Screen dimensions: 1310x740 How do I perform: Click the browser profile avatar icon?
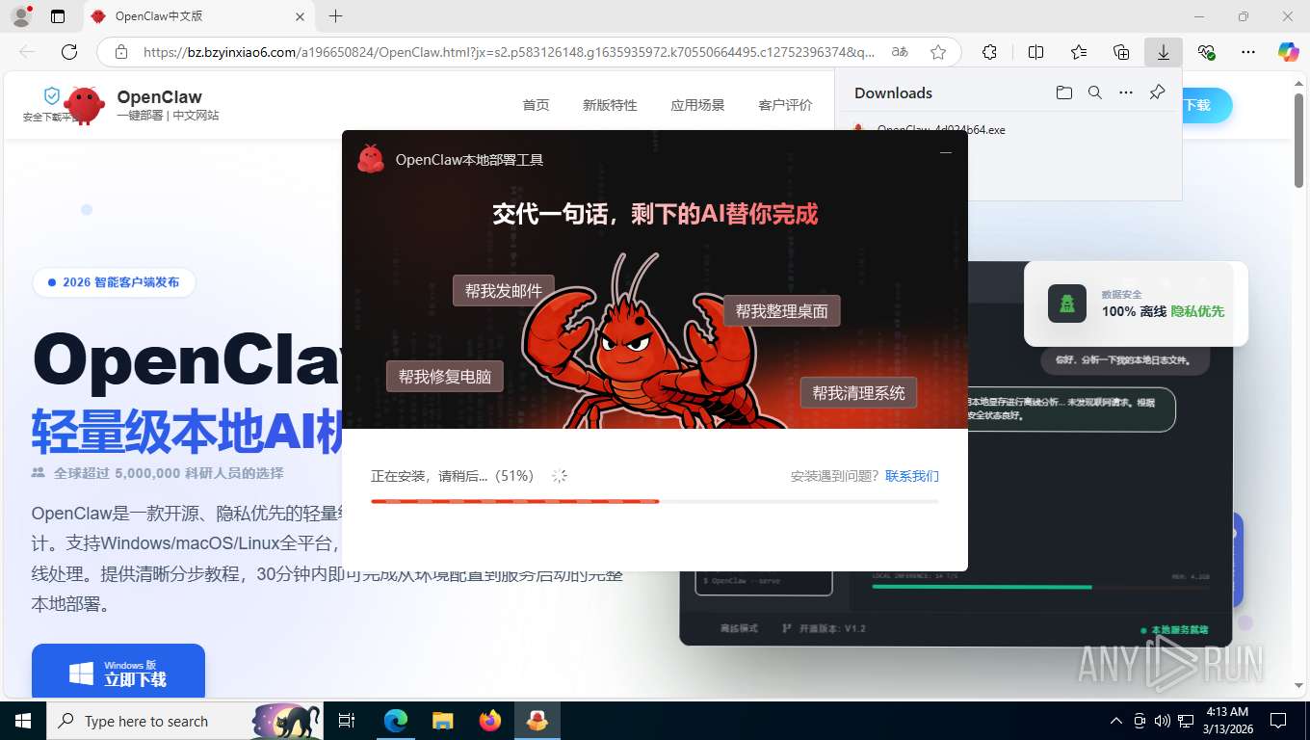(x=21, y=16)
